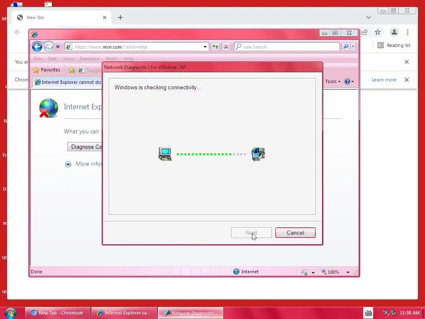The width and height of the screenshot is (425, 319).
Task: Switch to Network Diagnostic taskbar button
Action: tap(191, 313)
